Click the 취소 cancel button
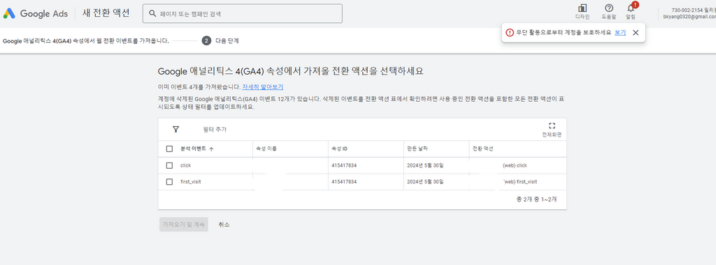Viewport: 716px width, 265px height. [224, 225]
